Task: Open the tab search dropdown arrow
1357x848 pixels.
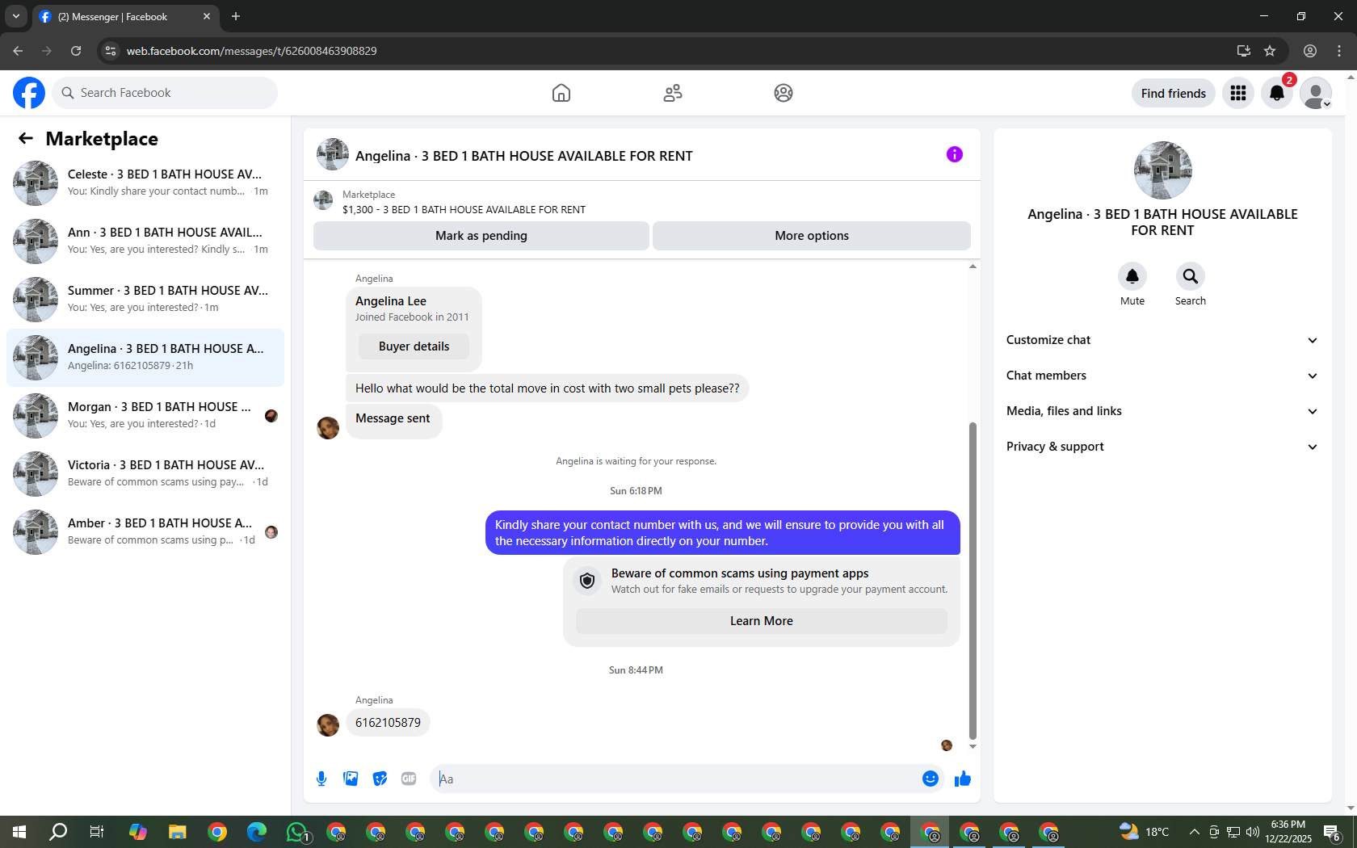Action: [16, 16]
